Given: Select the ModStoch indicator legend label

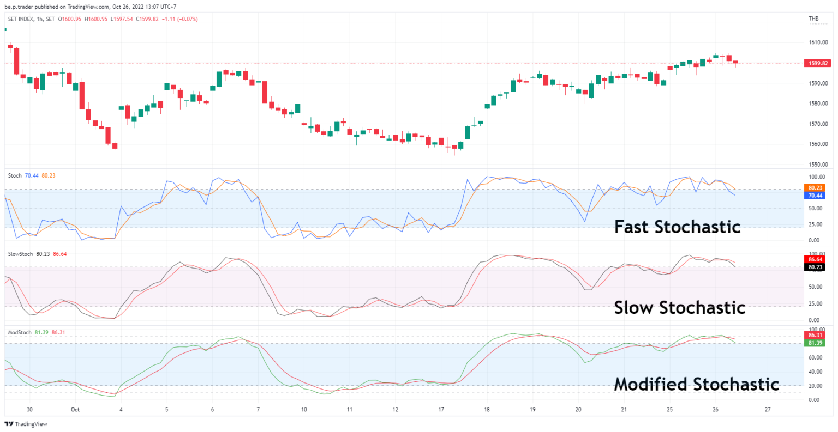Looking at the screenshot, I should (20, 332).
